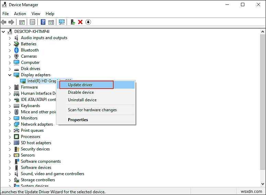Collapse the DESKTOP-KHTMP4I root node
This screenshot has height=195, width=266.
[3, 32]
